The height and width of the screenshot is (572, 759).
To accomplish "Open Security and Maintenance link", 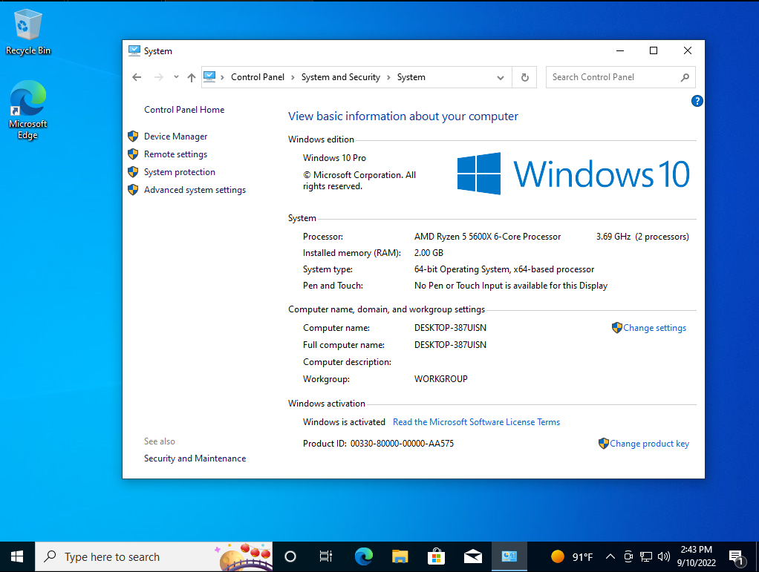I will point(195,458).
